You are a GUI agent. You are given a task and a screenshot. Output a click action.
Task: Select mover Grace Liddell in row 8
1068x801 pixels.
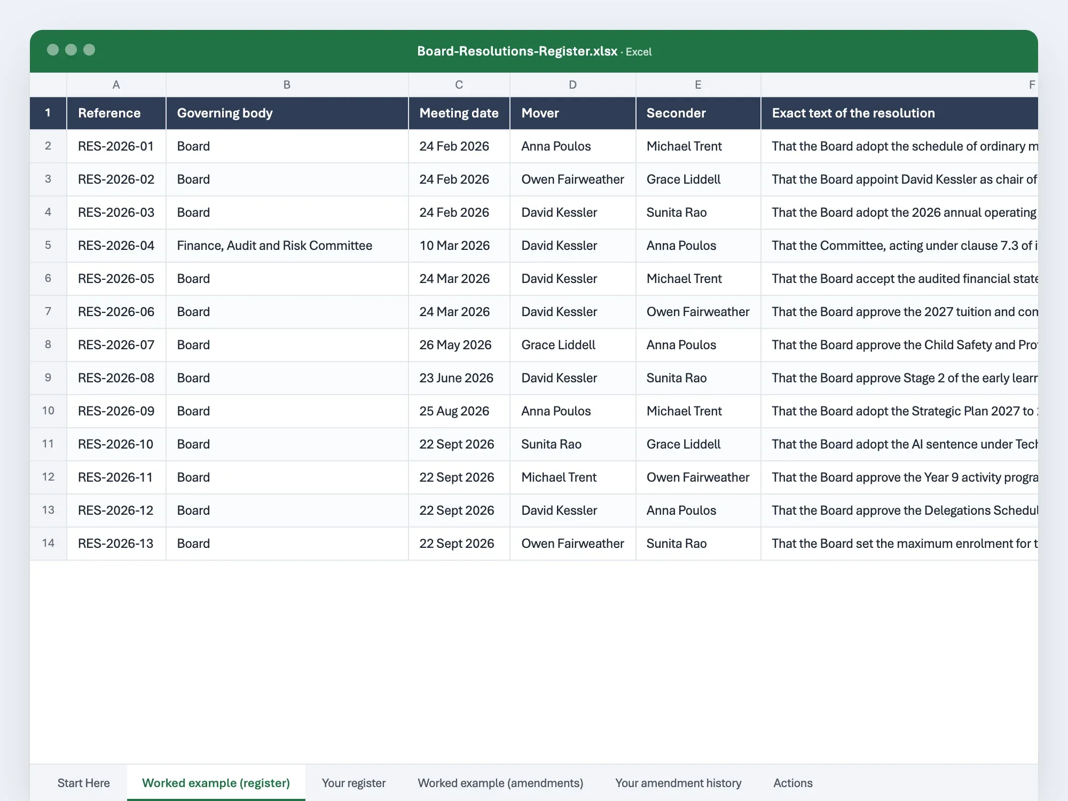click(573, 344)
